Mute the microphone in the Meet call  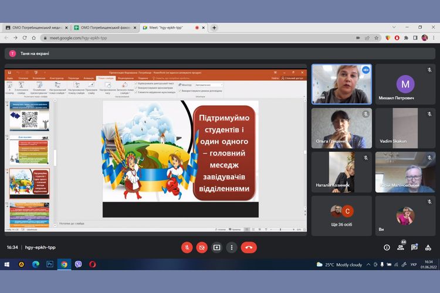pyautogui.click(x=187, y=247)
